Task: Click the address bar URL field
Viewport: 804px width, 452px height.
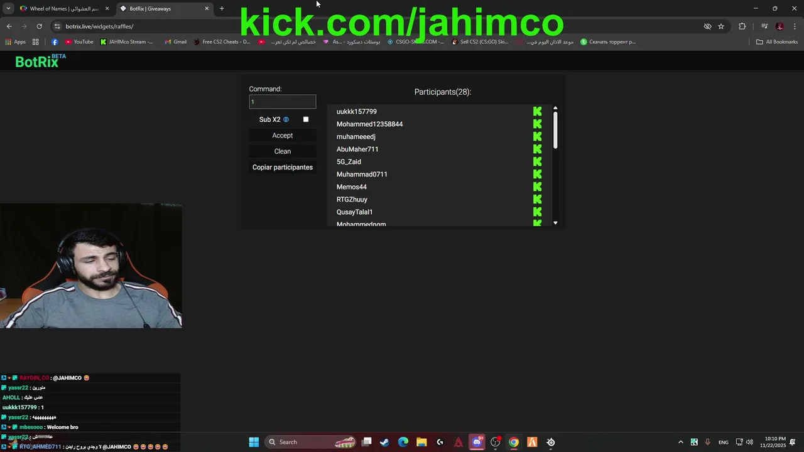Action: 377,26
